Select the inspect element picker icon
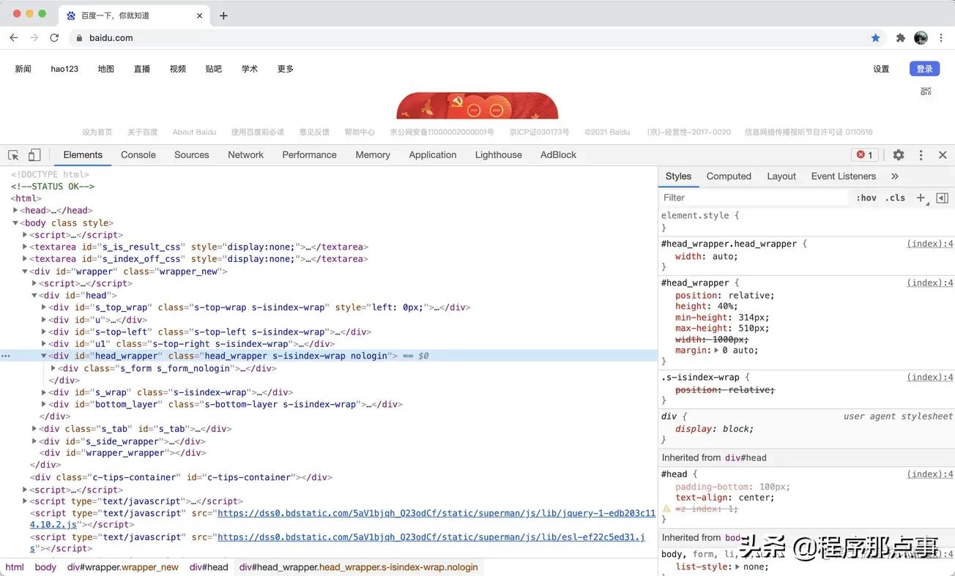 [x=12, y=154]
